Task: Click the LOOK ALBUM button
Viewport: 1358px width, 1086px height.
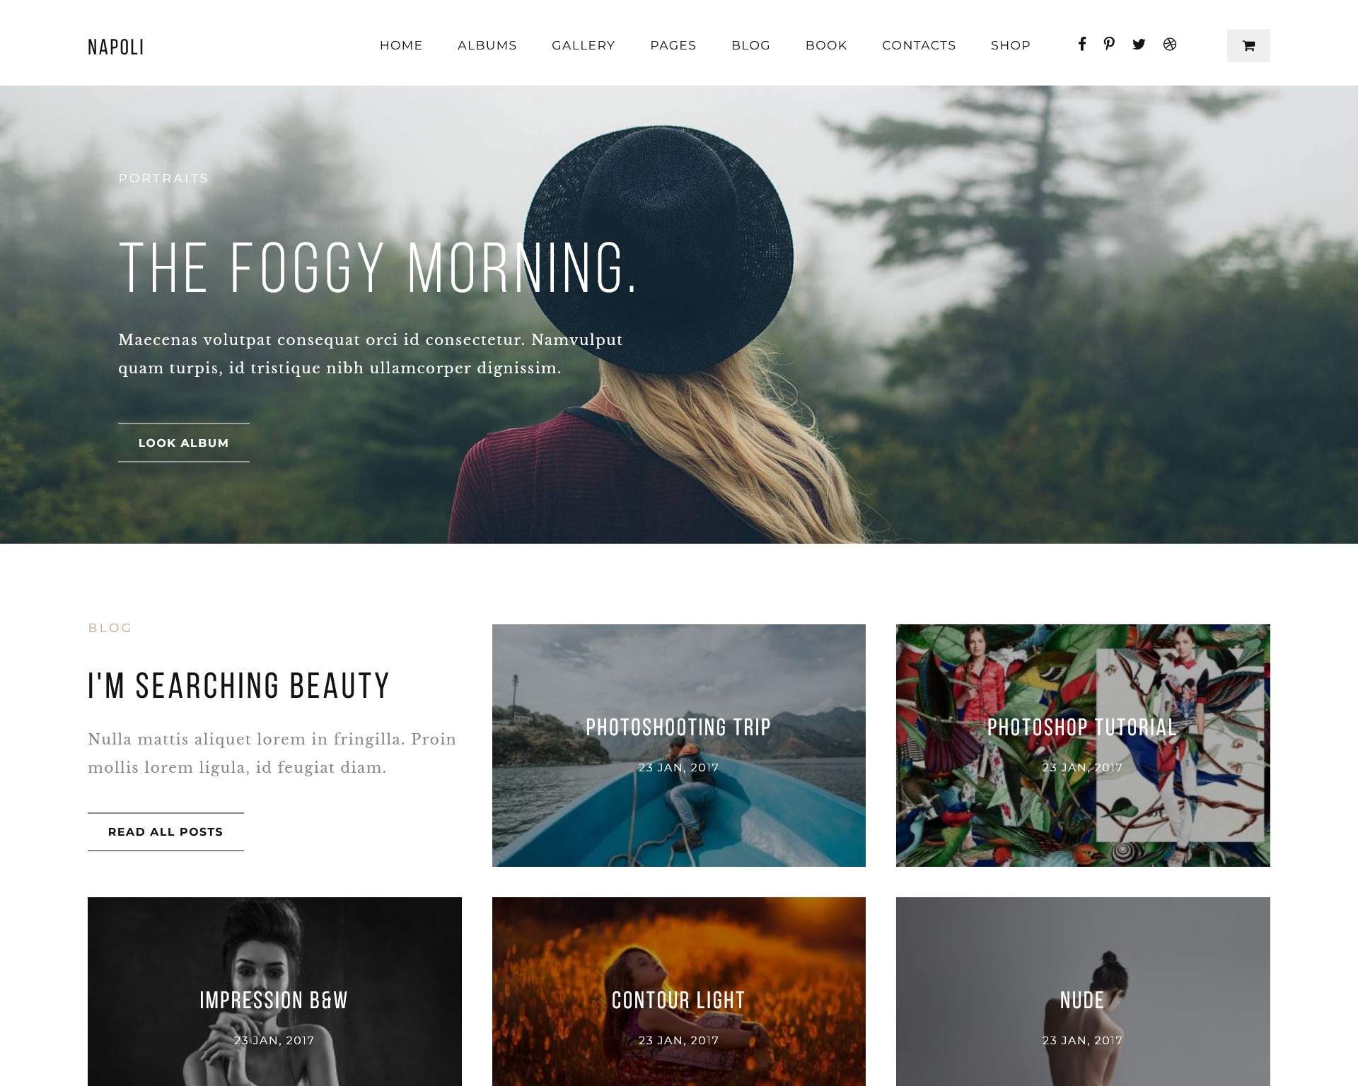Action: click(183, 442)
